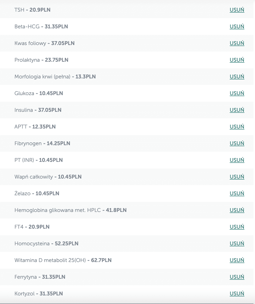Screen dimensions: 255x304
Task: Remove Żelazo test from list
Action: point(237,193)
